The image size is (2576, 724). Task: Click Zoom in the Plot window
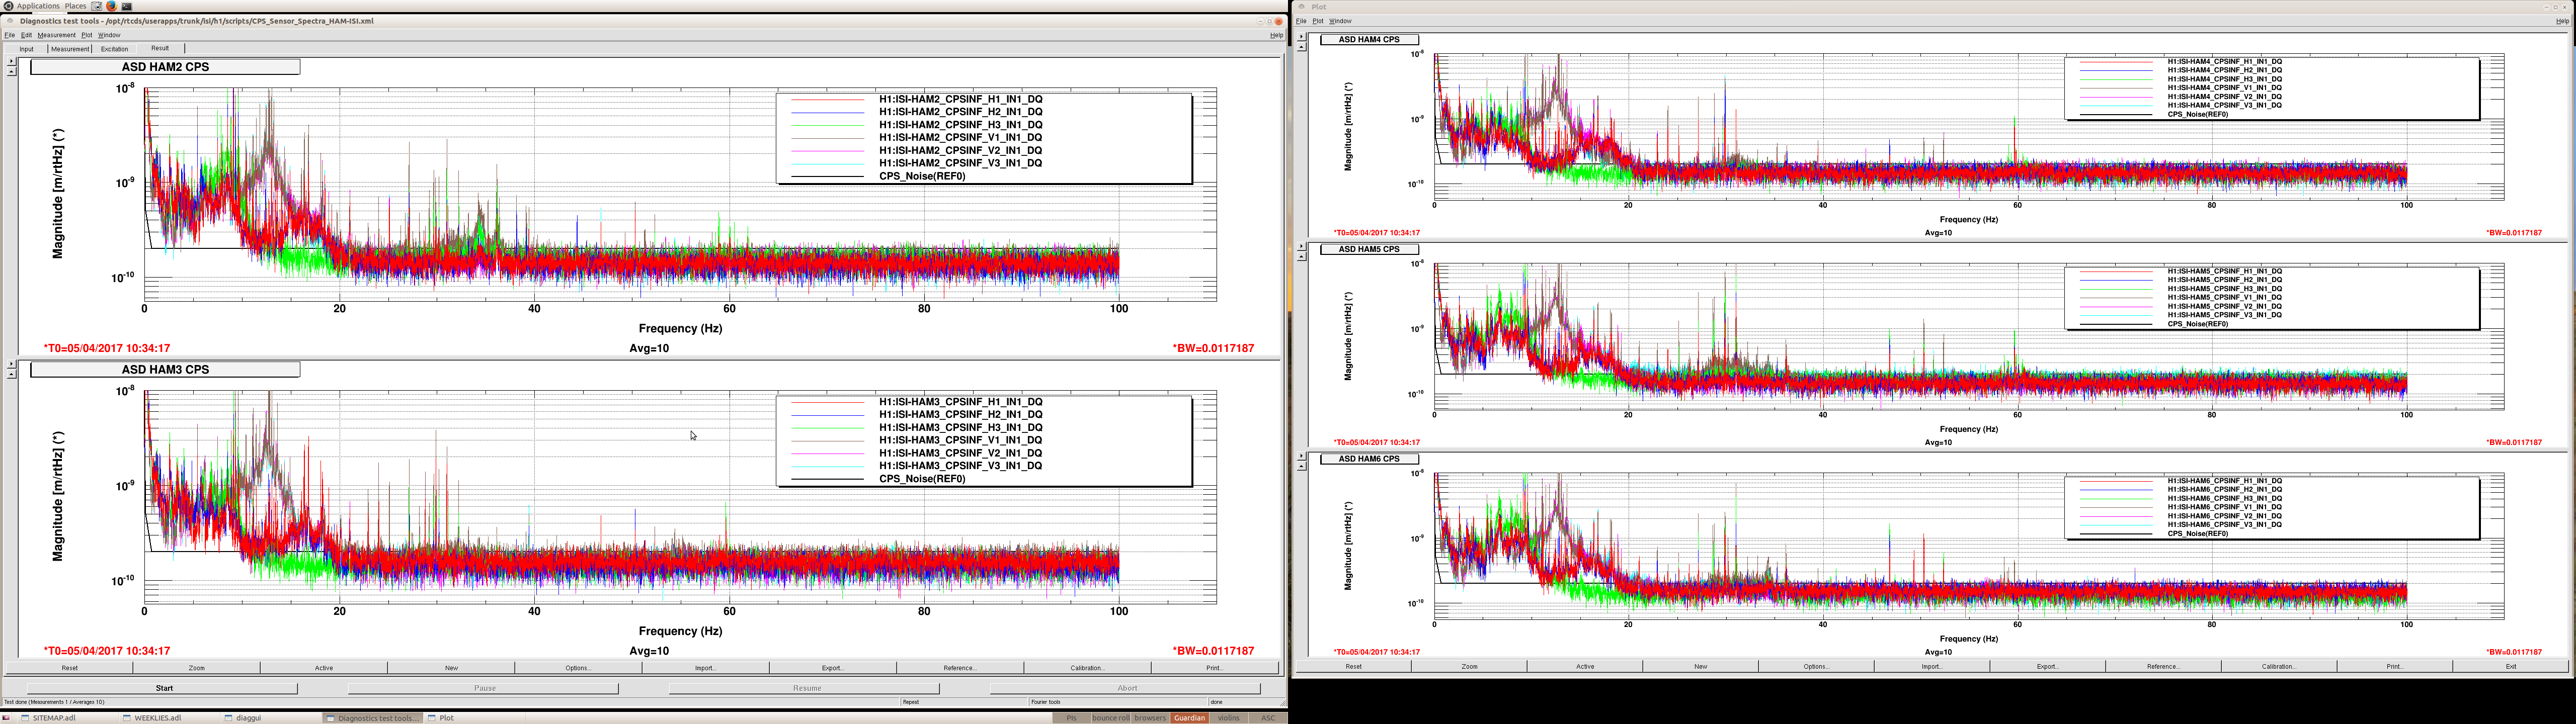click(x=1469, y=666)
